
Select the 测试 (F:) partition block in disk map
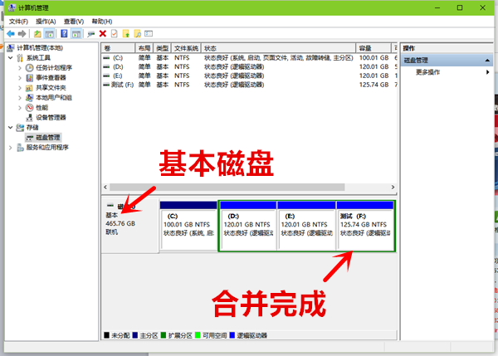(x=365, y=226)
